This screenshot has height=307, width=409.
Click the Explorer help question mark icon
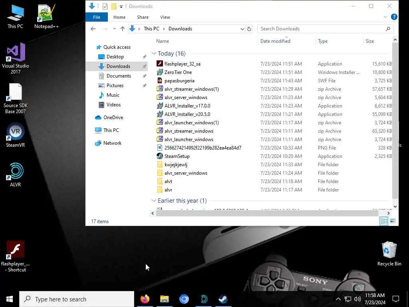tap(394, 17)
